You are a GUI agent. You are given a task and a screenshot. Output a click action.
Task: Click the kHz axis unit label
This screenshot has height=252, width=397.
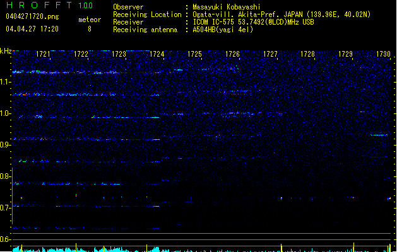click(x=6, y=51)
